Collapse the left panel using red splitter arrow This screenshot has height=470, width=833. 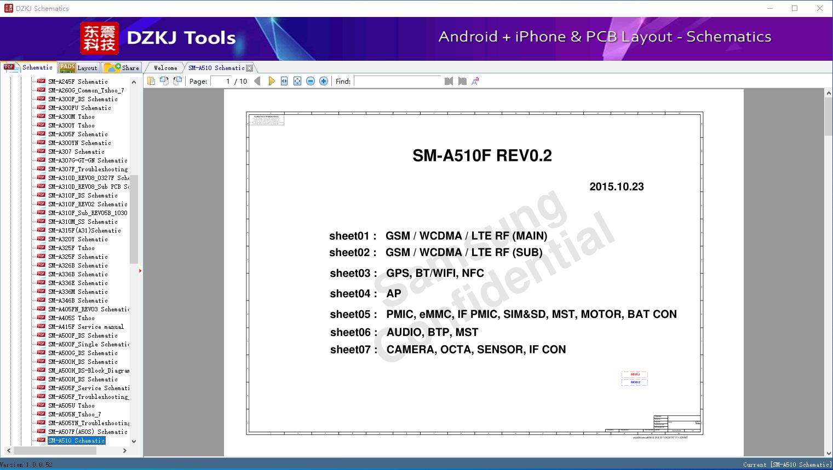point(140,270)
